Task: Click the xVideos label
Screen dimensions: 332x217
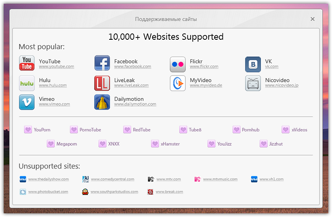Action: tap(299, 130)
